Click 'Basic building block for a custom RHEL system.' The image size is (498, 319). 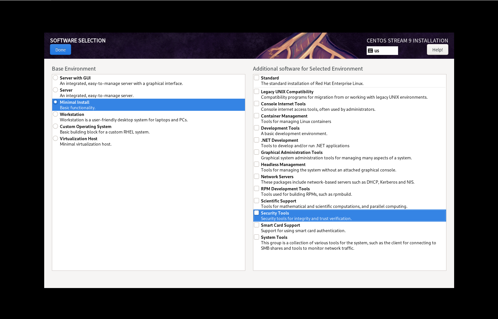click(105, 132)
